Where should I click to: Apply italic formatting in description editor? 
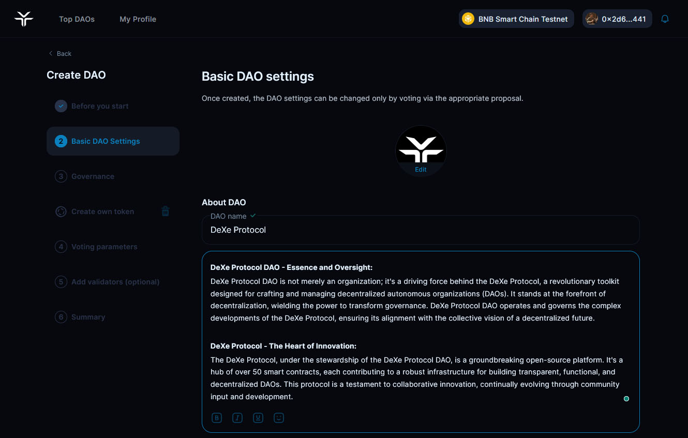point(237,418)
